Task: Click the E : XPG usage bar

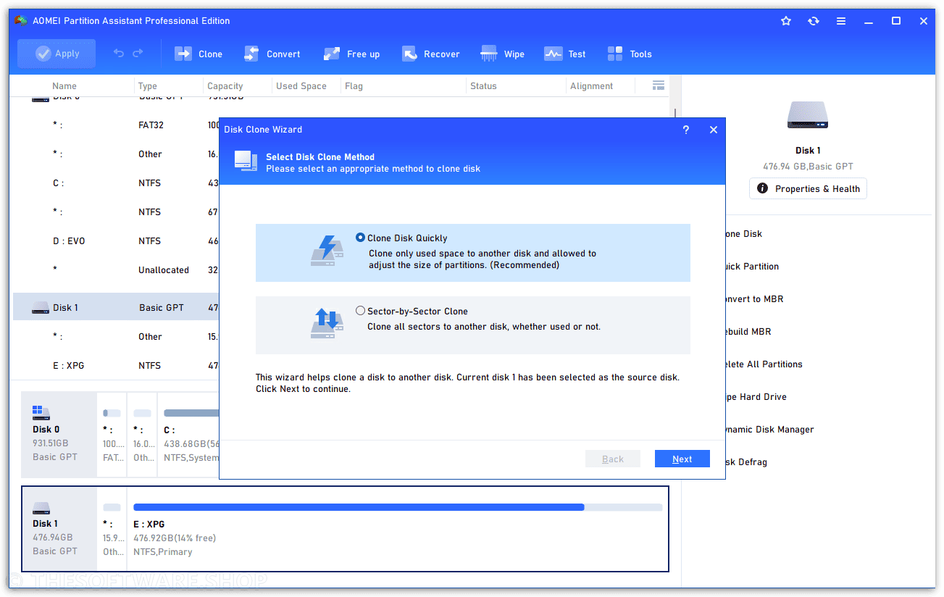Action: point(398,507)
